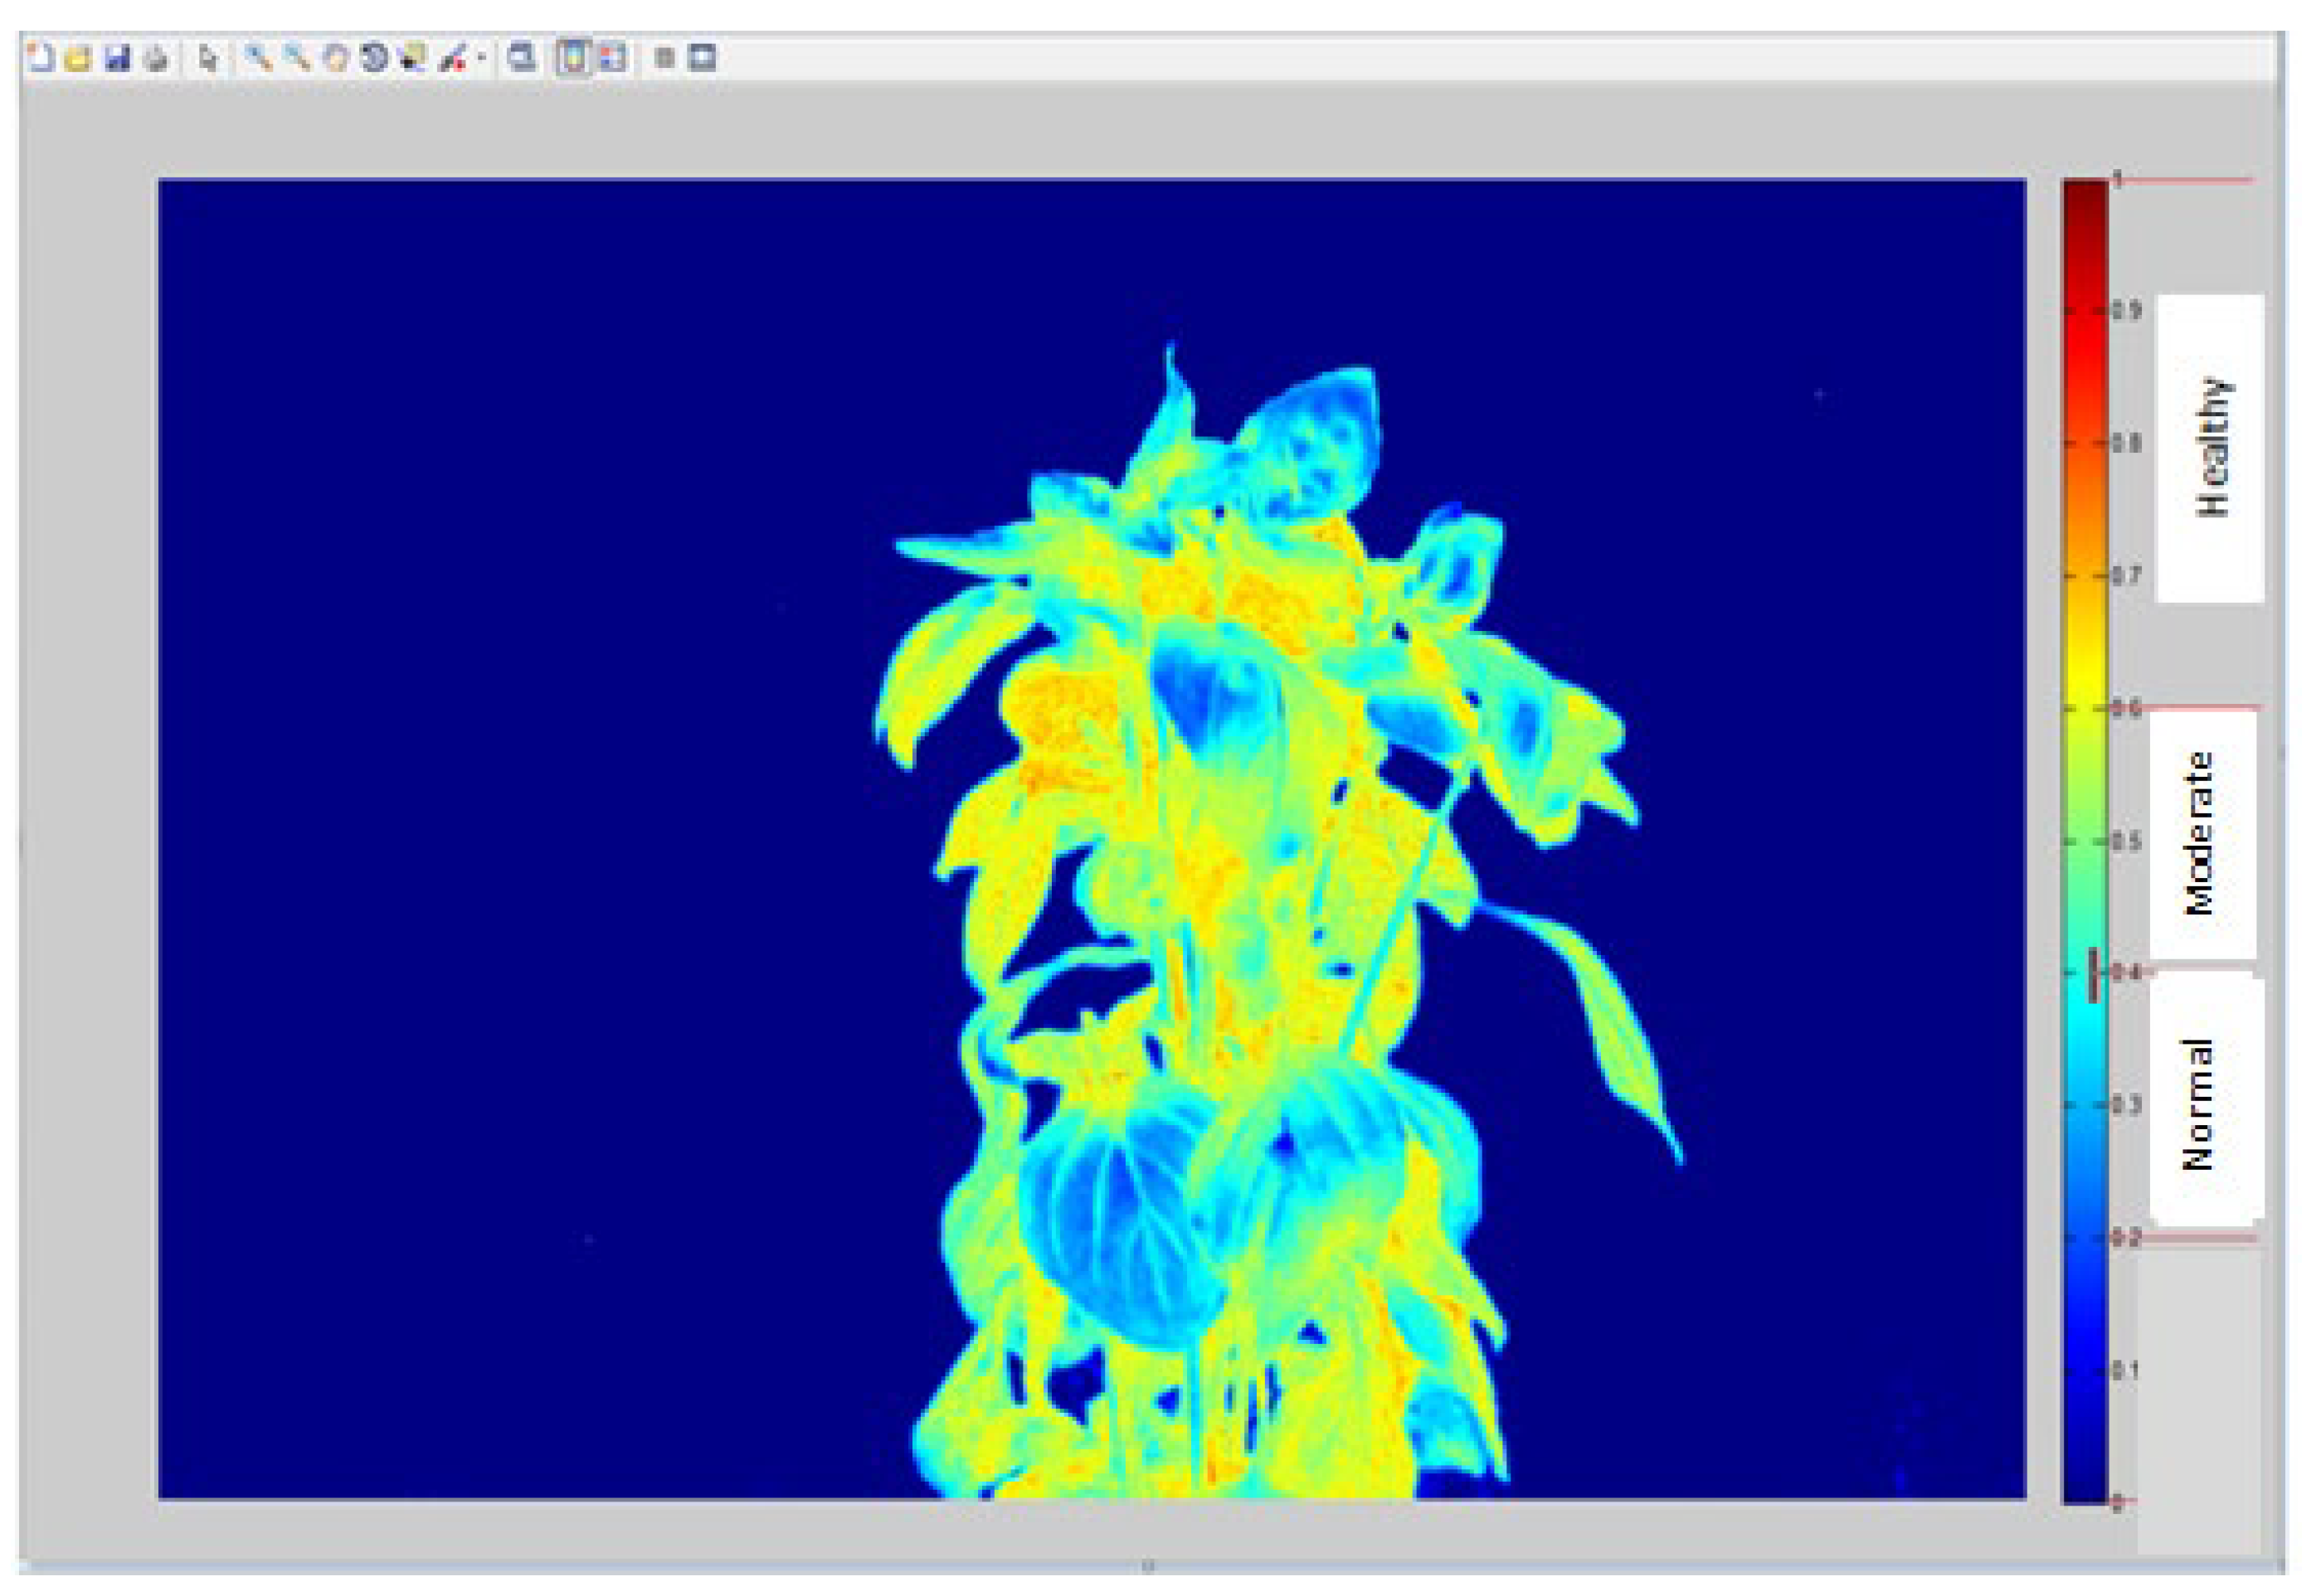
Task: Toggle the Insert Colorbar button off
Action: click(574, 58)
